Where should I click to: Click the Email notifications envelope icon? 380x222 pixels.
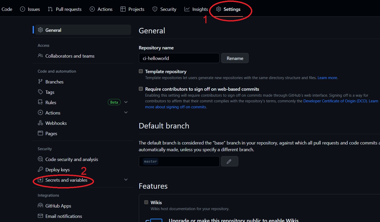tap(40, 216)
